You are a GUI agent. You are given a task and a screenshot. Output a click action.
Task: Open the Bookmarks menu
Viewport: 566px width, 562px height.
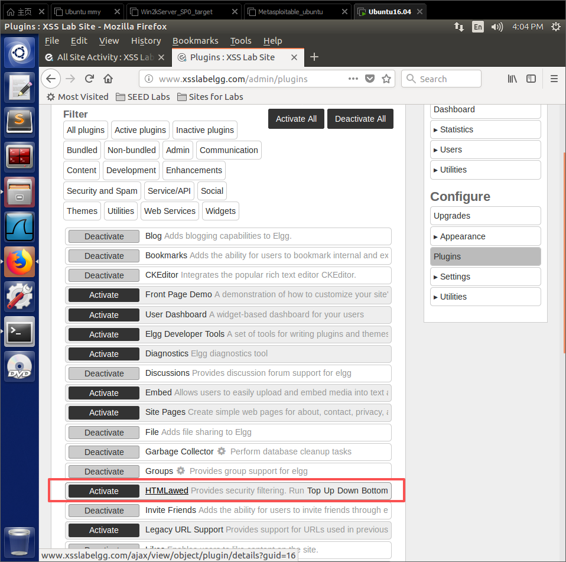pyautogui.click(x=196, y=41)
